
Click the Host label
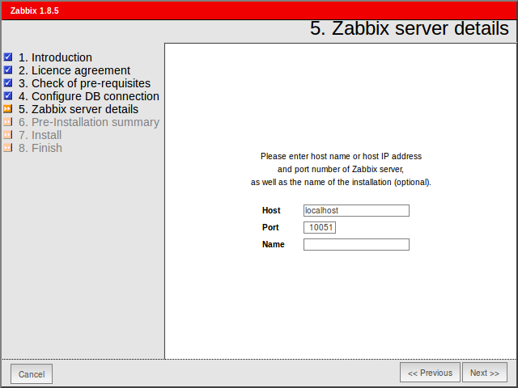[271, 210]
